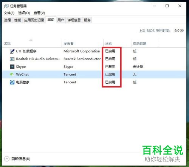189x167 pixels.
Task: Click Realtek Semiconductor publisher cell
Action: (x=82, y=59)
